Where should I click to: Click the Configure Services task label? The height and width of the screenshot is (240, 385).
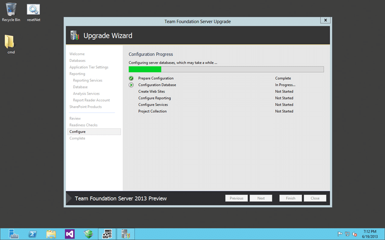(x=153, y=105)
